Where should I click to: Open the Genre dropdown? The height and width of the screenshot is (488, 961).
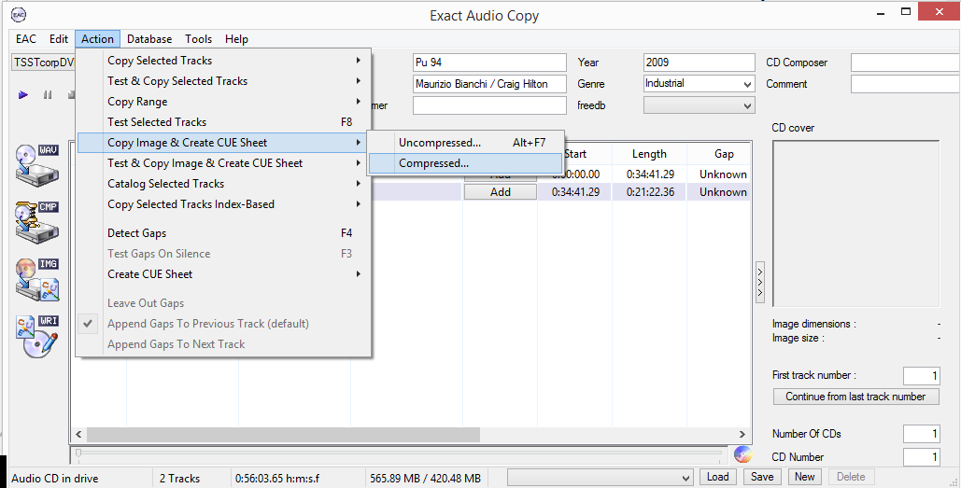[747, 84]
